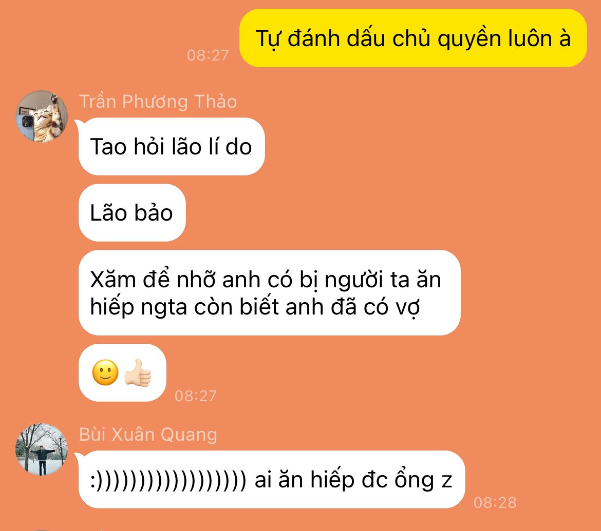Tap the partial avatar at bottom-left edge
The image size is (601, 531).
[x=42, y=530]
